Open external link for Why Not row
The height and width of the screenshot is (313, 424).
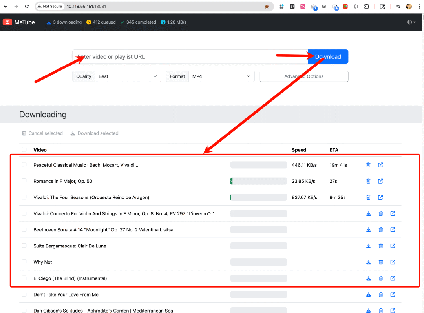pyautogui.click(x=393, y=262)
